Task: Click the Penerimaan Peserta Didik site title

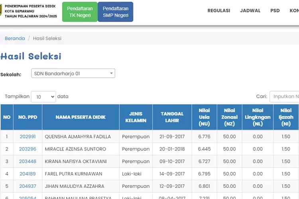Action: 31,11
